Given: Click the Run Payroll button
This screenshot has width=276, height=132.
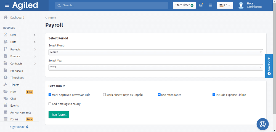Looking at the screenshot, I should click(x=59, y=115).
